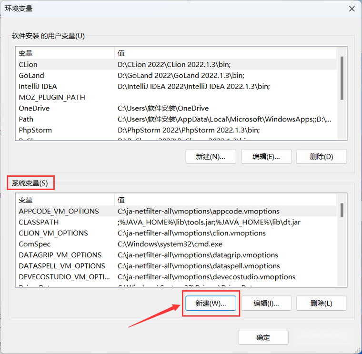Click 编辑(E)... for user variables
Screen dimensions: 362x354
pyautogui.click(x=266, y=157)
